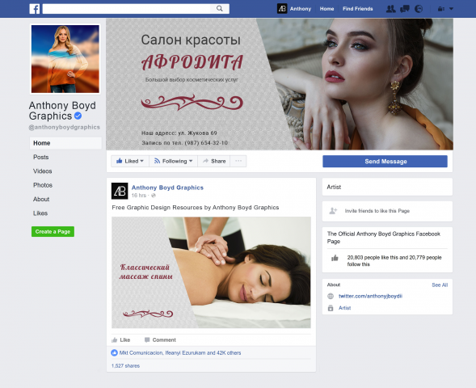Open the Artist link in About section
Viewport: 476px width, 388px height.
pos(344,308)
